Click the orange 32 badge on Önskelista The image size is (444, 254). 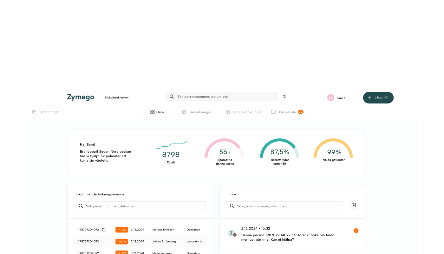[x=301, y=112]
